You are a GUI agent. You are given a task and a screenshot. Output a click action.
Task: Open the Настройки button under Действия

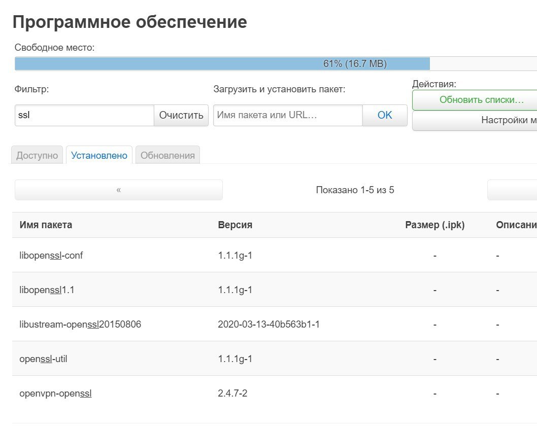click(x=475, y=120)
